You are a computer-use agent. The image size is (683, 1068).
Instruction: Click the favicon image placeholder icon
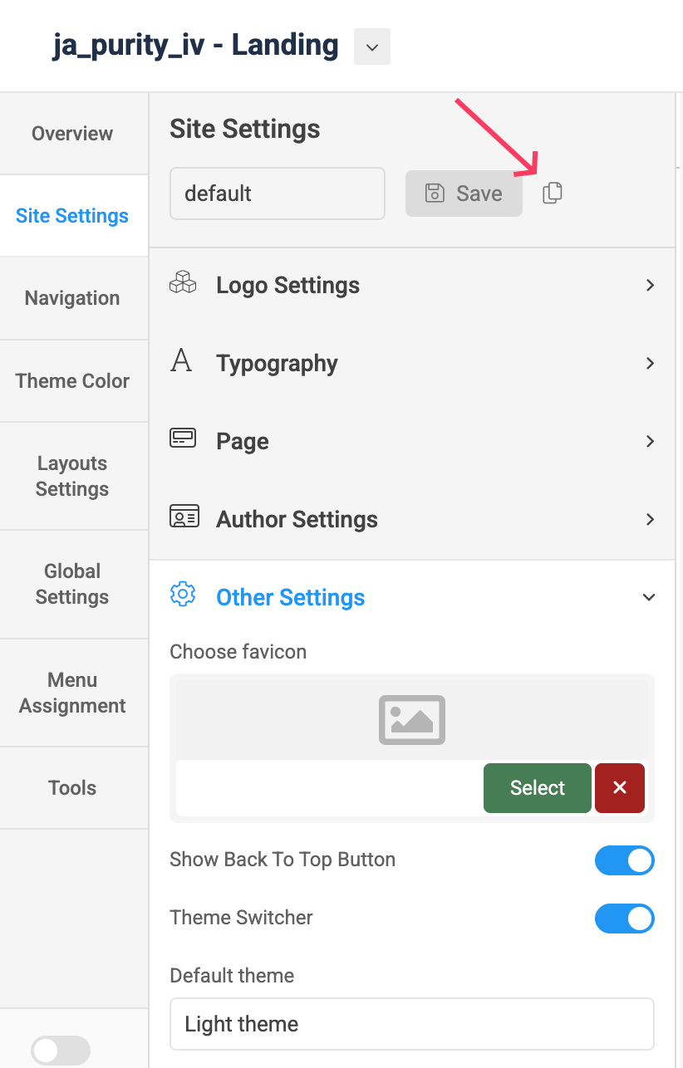(412, 719)
